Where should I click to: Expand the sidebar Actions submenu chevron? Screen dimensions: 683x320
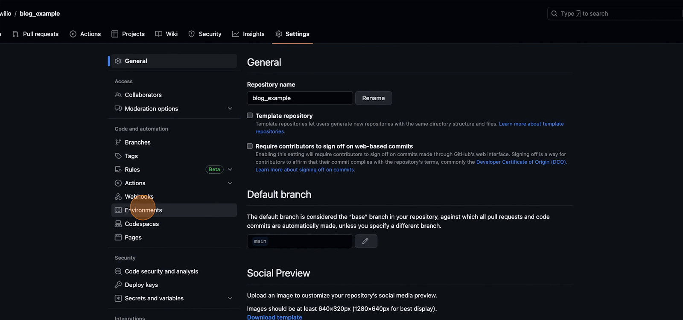tap(230, 183)
